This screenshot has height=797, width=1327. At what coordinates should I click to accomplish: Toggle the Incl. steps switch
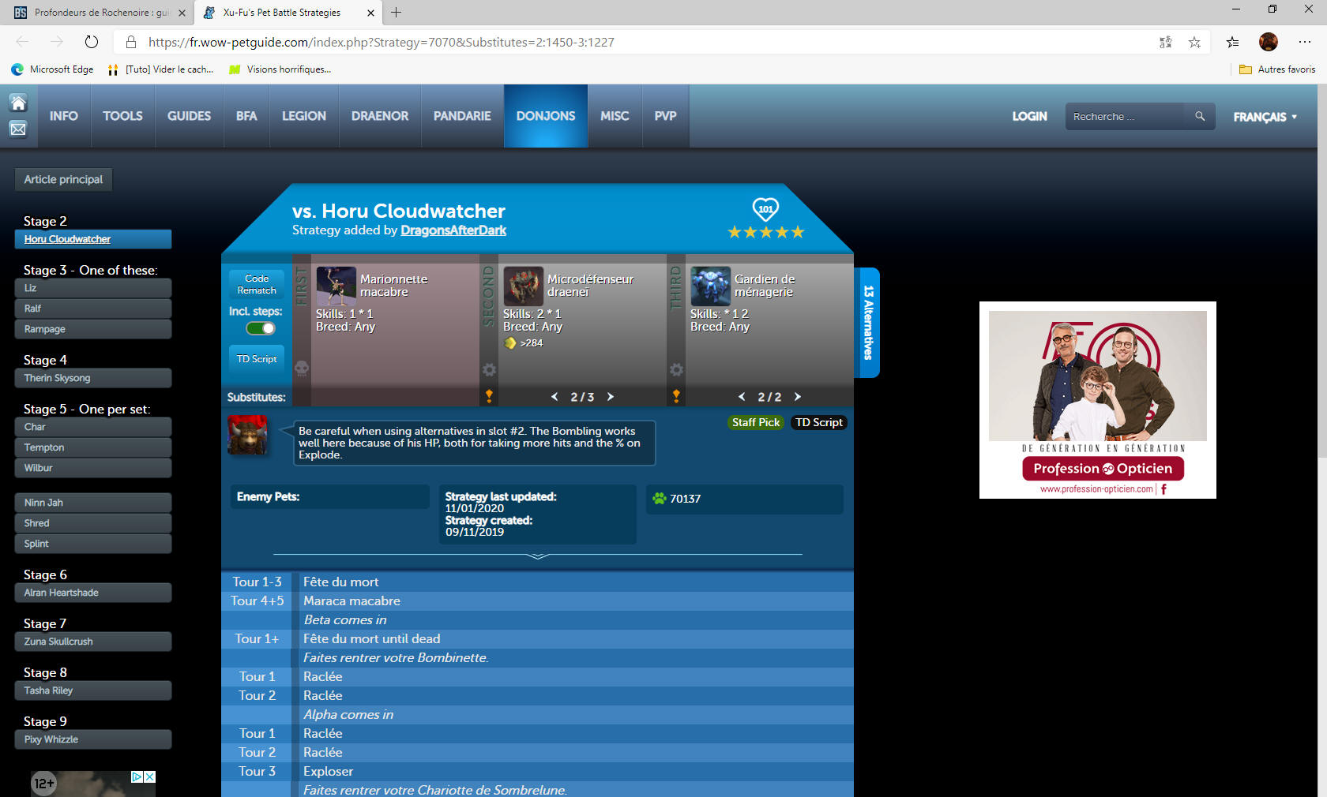(x=261, y=328)
